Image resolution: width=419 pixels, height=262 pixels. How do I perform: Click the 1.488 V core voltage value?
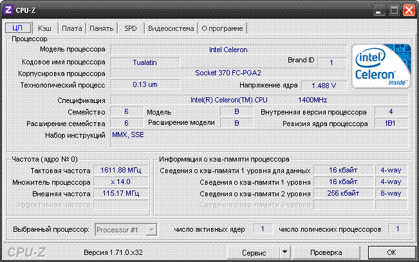[x=324, y=86]
